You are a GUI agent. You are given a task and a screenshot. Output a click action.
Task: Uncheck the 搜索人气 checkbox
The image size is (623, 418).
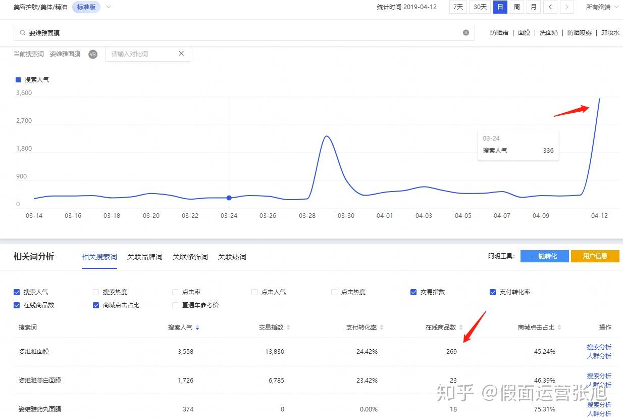17,292
